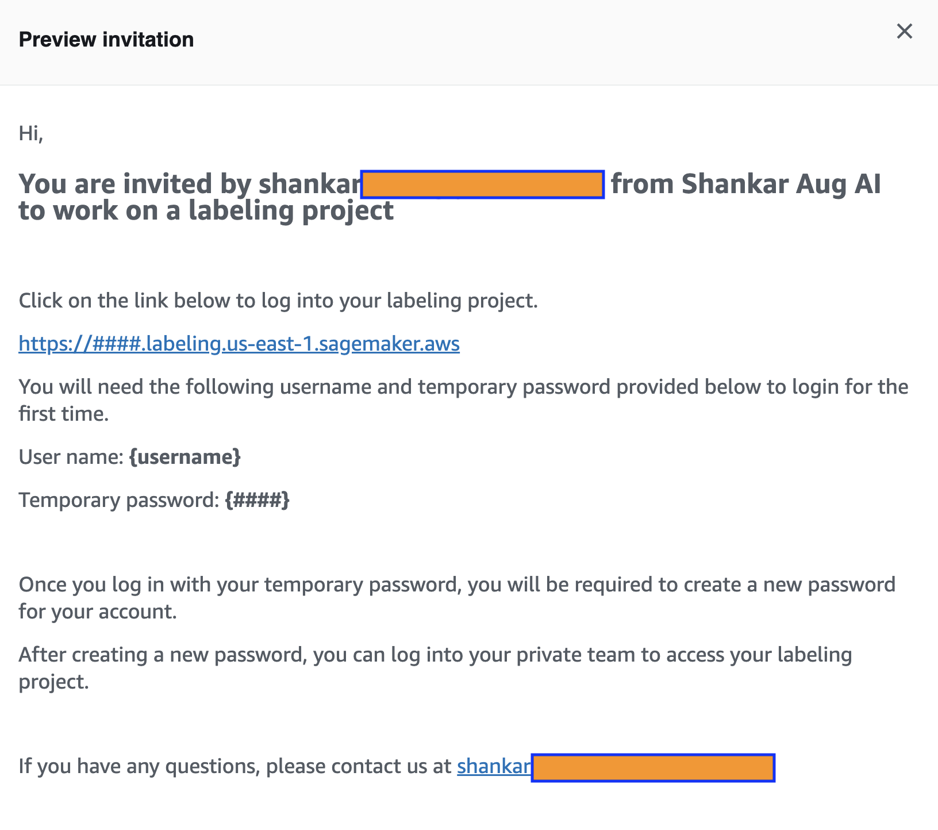Viewport: 938px width, 830px height.
Task: Click the 'User name:' label
Action: pos(71,457)
